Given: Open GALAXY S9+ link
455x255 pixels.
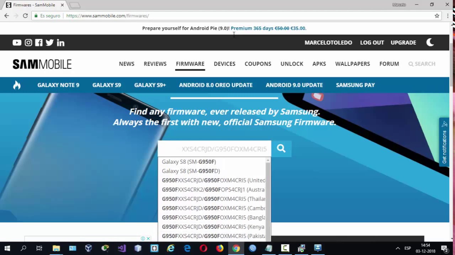Looking at the screenshot, I should tap(150, 85).
